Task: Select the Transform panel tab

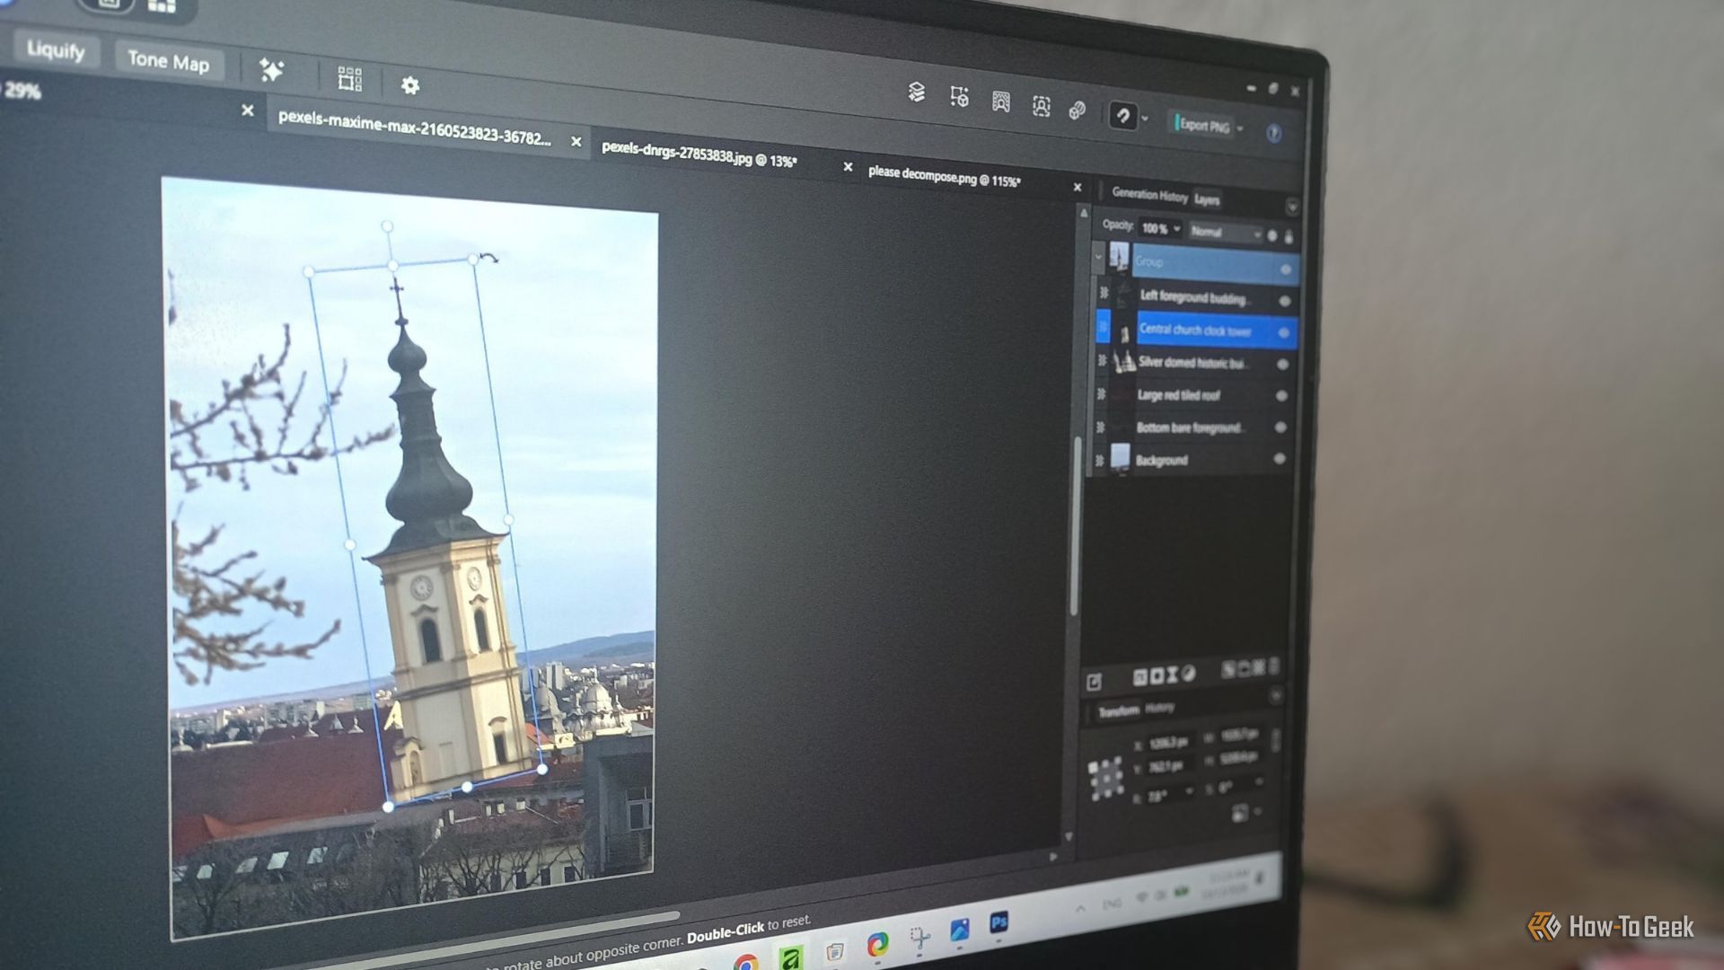Action: (1118, 710)
